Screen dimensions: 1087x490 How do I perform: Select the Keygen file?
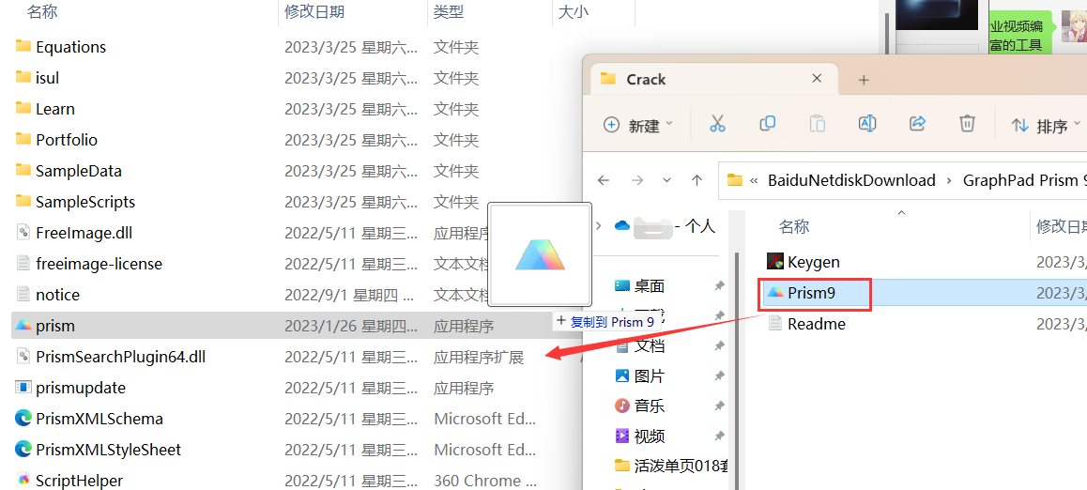point(813,262)
